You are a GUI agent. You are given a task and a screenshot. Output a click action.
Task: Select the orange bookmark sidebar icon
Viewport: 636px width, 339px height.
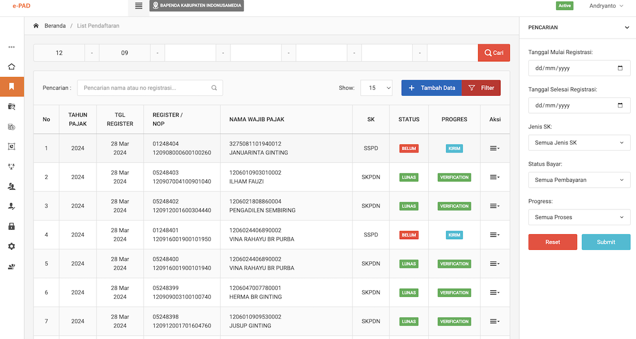pyautogui.click(x=12, y=86)
